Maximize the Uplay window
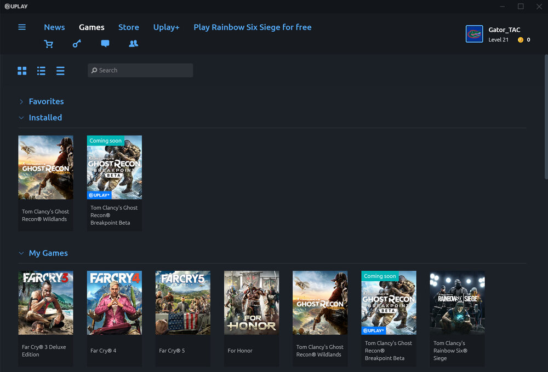The width and height of the screenshot is (548, 372). pyautogui.click(x=521, y=6)
